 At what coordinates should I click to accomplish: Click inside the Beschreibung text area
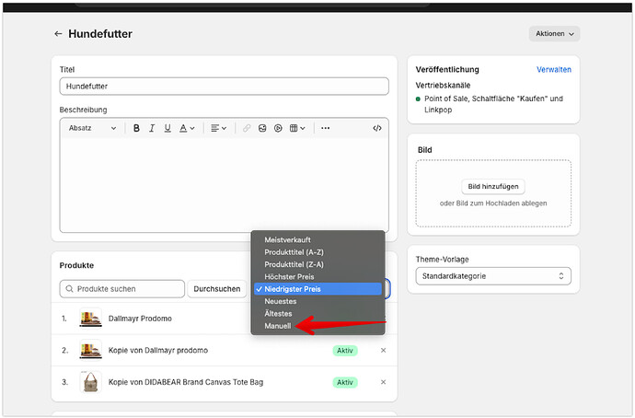tap(224, 185)
